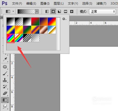Pick Violet, Green, Orange gradient preset

click(27, 30)
